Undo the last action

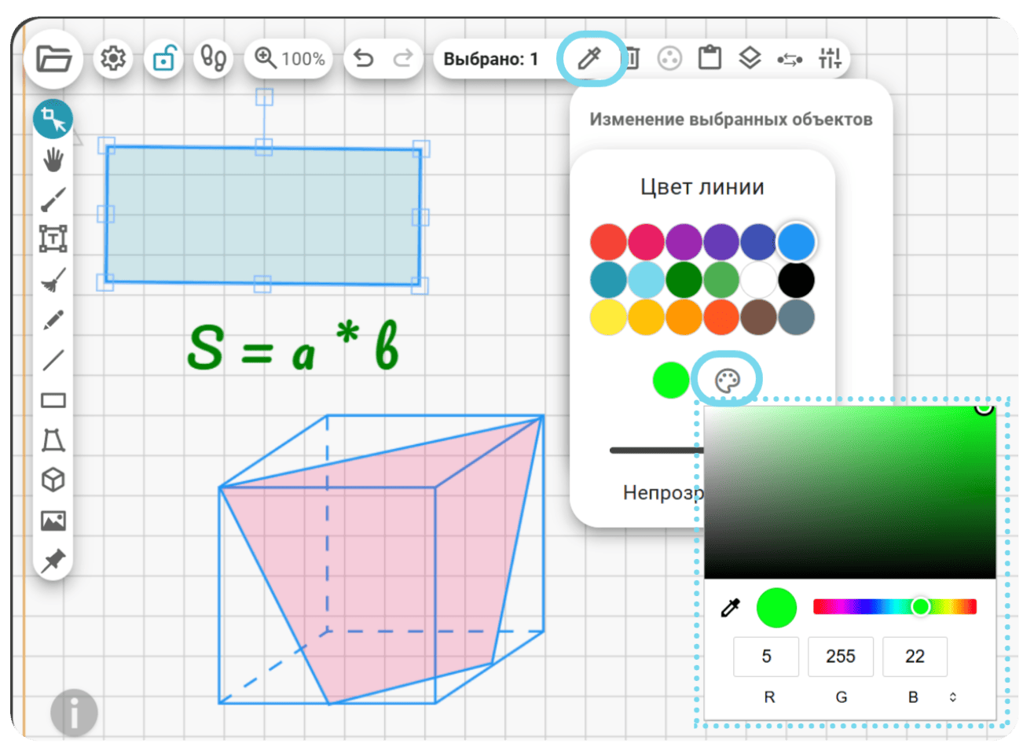[x=364, y=58]
